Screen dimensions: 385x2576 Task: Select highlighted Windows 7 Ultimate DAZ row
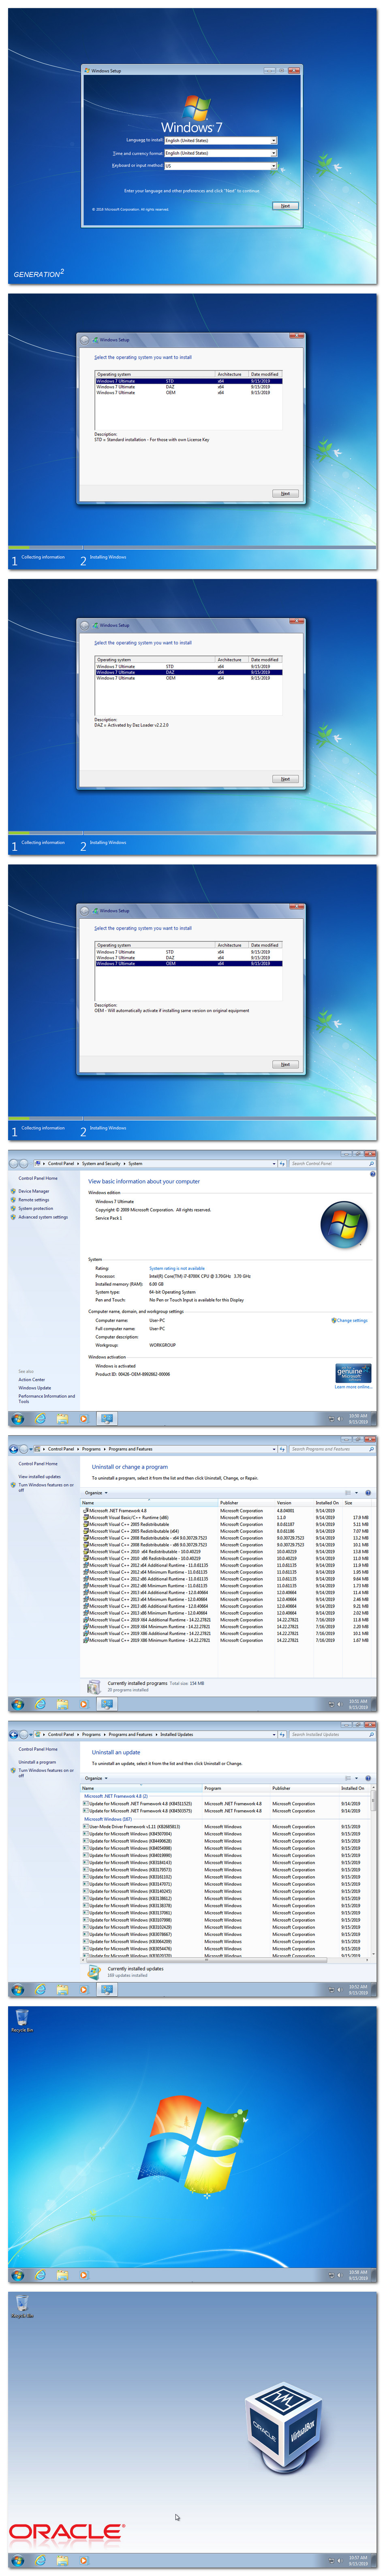188,672
